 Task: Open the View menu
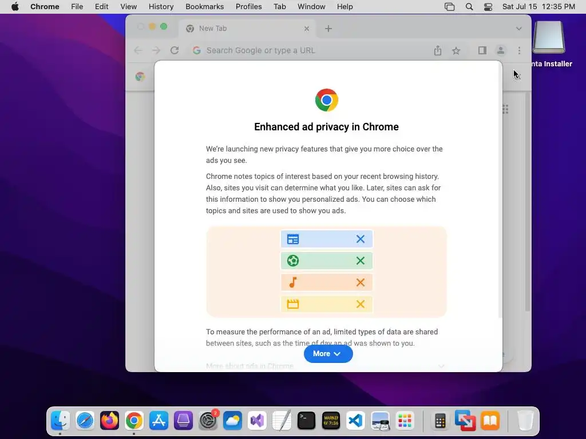click(x=129, y=7)
